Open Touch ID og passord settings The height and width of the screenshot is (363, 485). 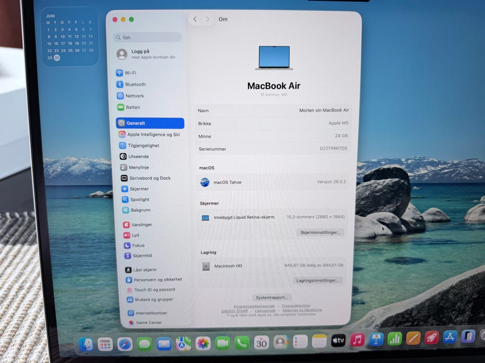151,289
